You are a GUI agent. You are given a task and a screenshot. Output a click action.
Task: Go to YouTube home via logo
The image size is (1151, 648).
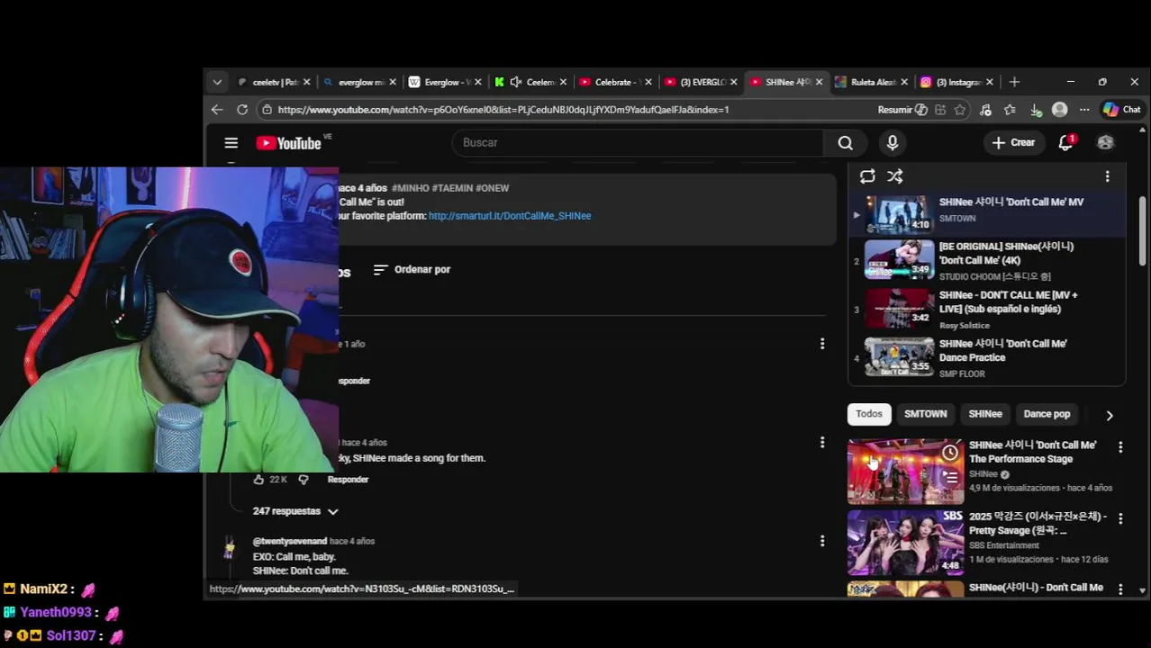coord(288,142)
